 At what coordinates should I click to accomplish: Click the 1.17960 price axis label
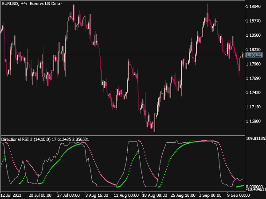pyautogui.click(x=253, y=64)
